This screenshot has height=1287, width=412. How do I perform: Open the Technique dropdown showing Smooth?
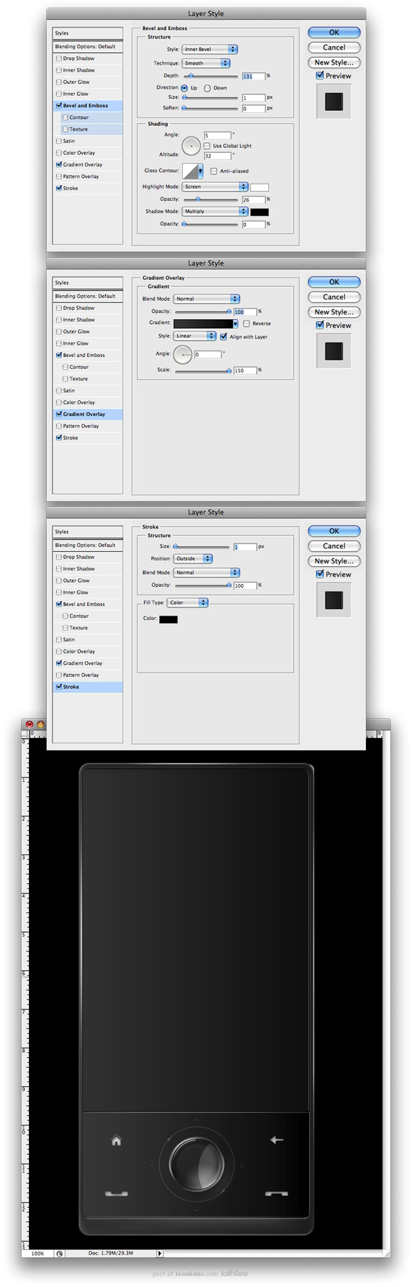coord(206,63)
